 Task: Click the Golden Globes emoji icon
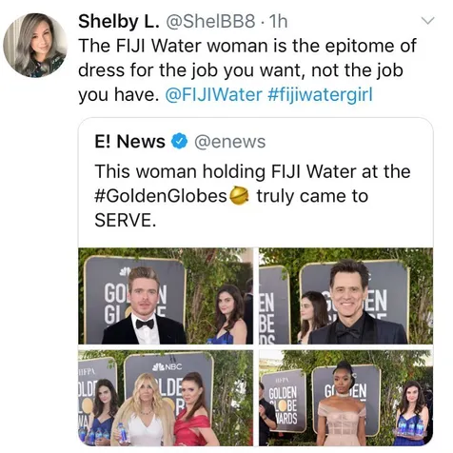coord(240,196)
